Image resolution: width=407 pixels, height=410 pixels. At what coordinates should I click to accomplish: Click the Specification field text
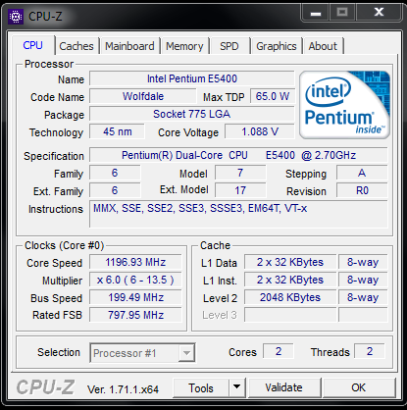(238, 155)
